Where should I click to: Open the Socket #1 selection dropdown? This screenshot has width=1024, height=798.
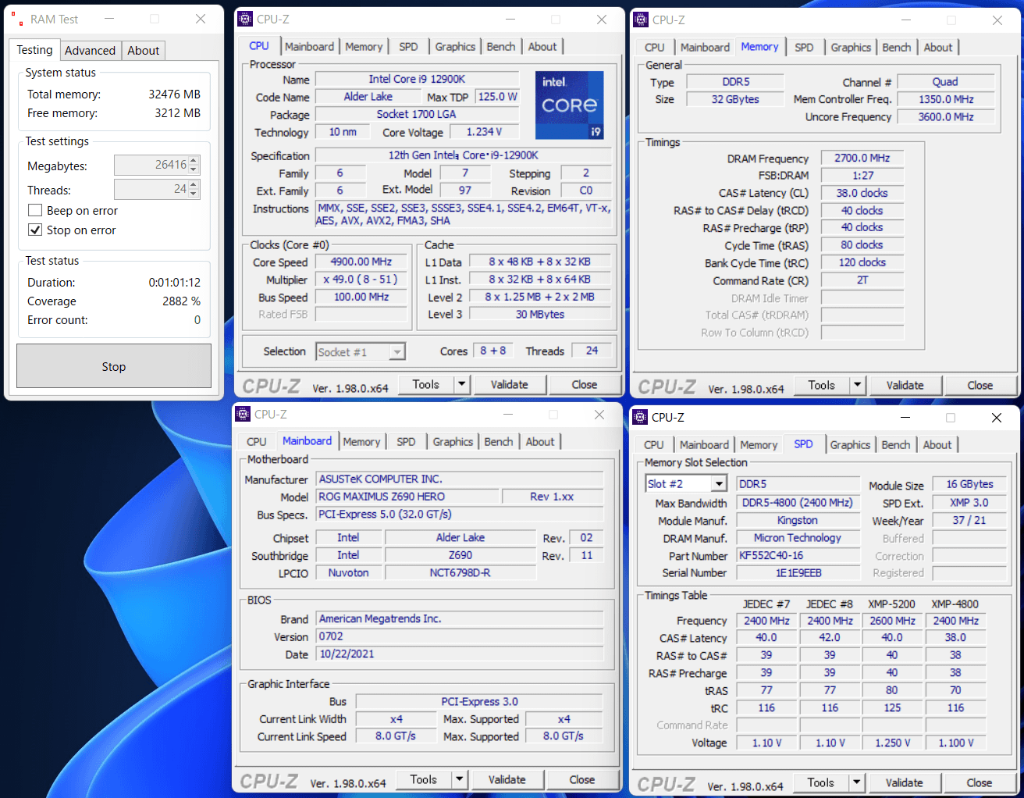397,352
